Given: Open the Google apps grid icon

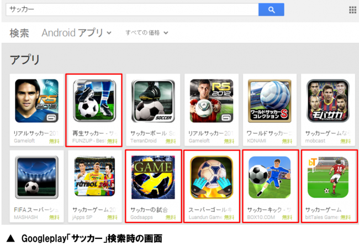Looking at the screenshot, I should click(352, 10).
